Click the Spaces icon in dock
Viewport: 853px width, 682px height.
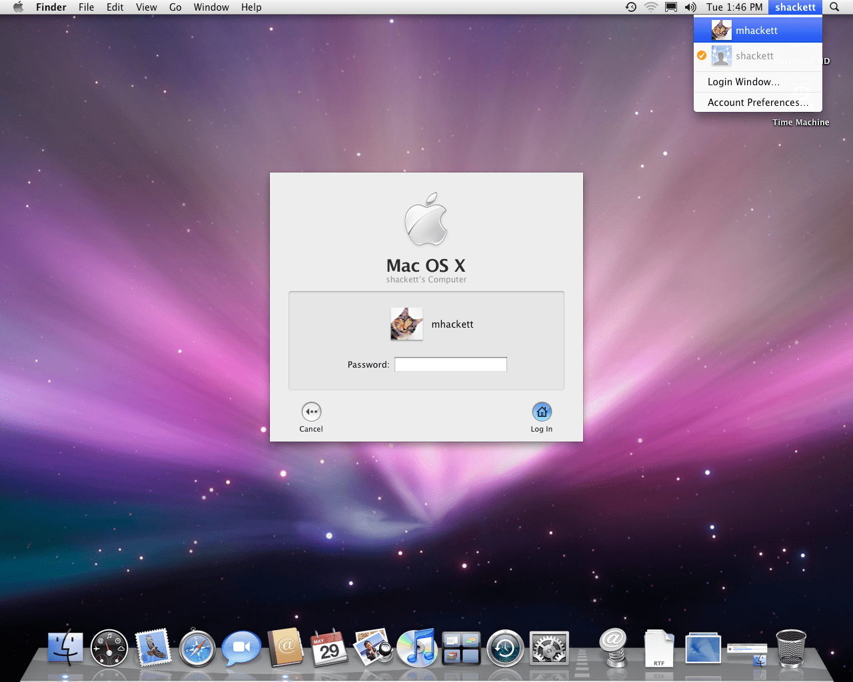coord(461,648)
